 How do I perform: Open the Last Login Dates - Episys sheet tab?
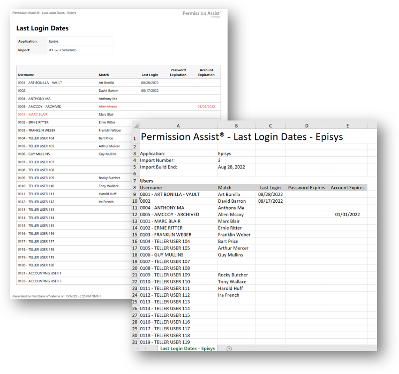(187, 349)
